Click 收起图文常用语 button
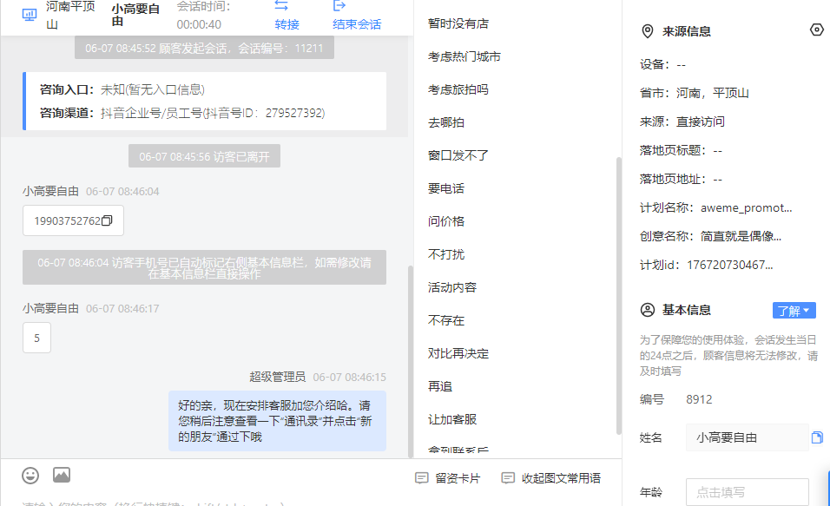 pos(551,478)
